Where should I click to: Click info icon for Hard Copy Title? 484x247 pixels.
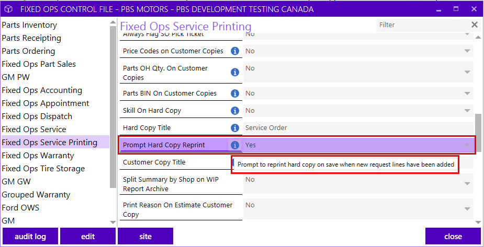235,128
